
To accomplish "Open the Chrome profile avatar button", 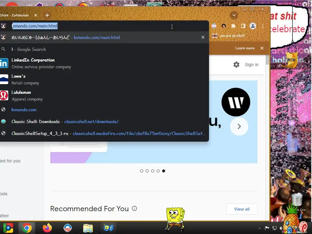I will click(x=253, y=26).
